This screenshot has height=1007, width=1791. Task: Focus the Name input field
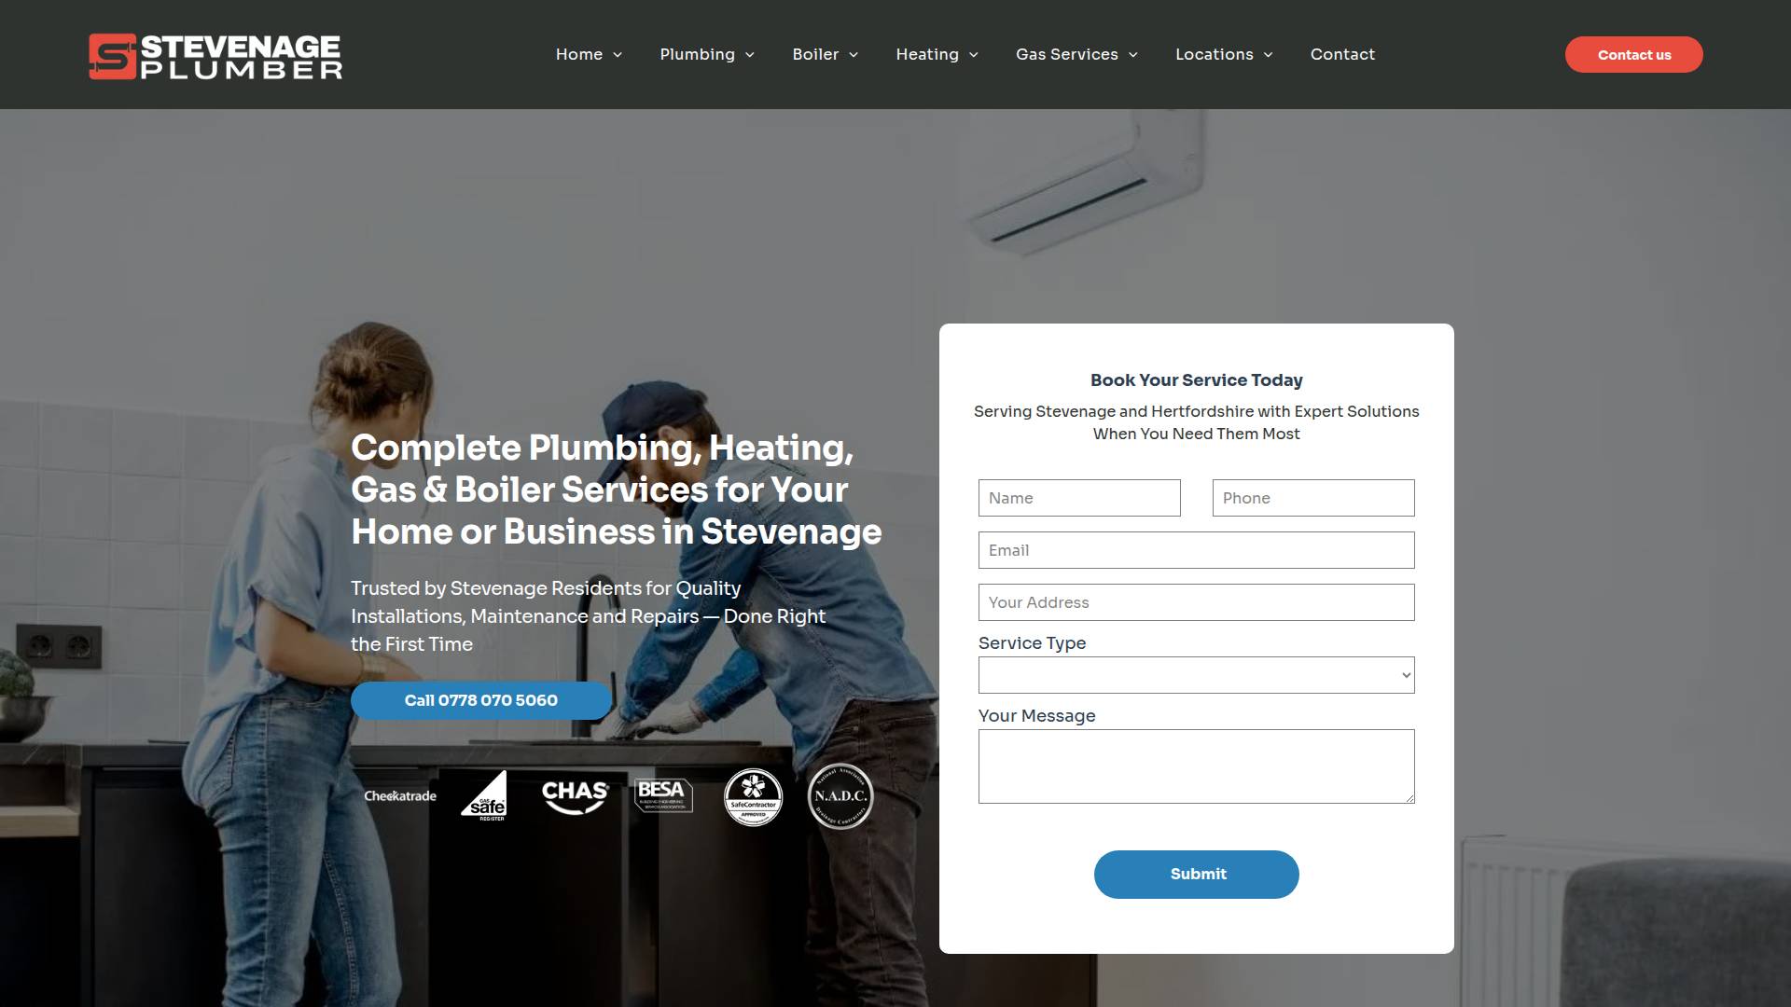coord(1079,498)
